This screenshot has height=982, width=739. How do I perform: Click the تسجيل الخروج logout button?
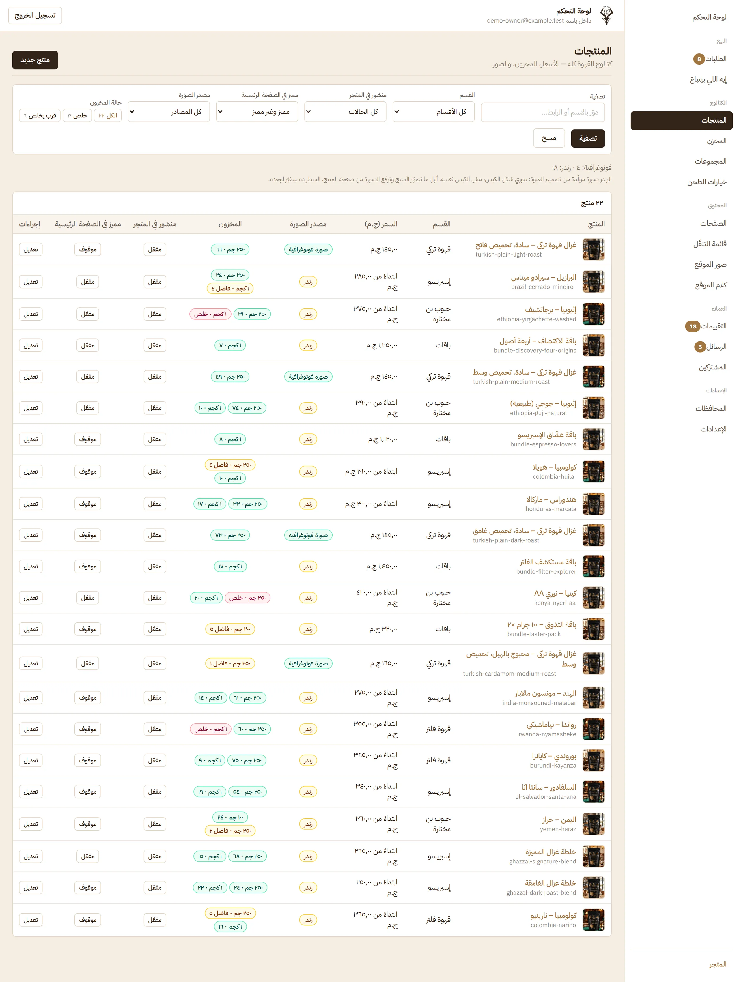pyautogui.click(x=35, y=16)
